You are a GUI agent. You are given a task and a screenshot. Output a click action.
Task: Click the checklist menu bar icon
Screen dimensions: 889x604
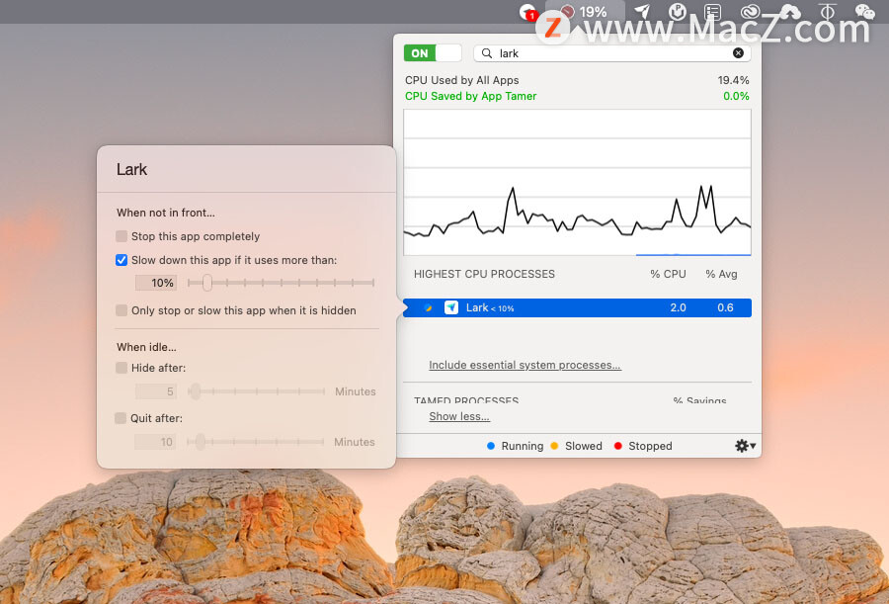coord(712,11)
